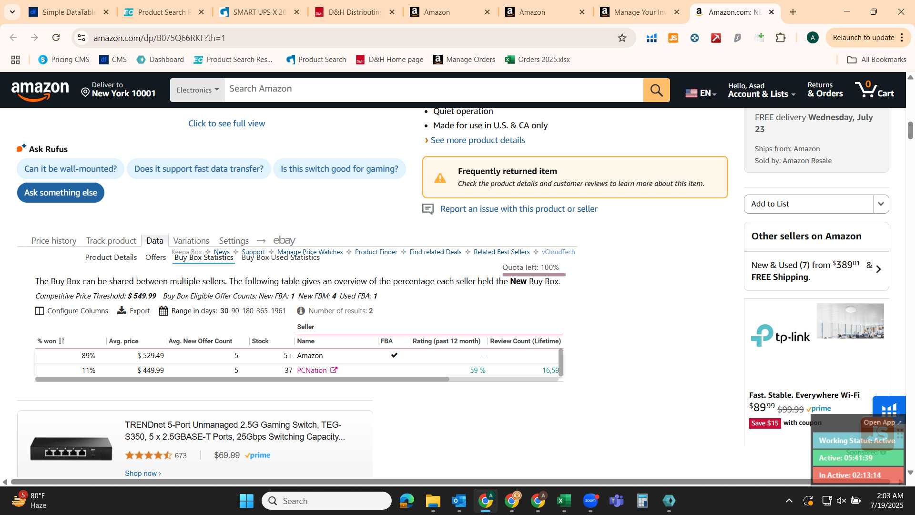Click Click to see full view link
The image size is (915, 515).
pyautogui.click(x=226, y=124)
